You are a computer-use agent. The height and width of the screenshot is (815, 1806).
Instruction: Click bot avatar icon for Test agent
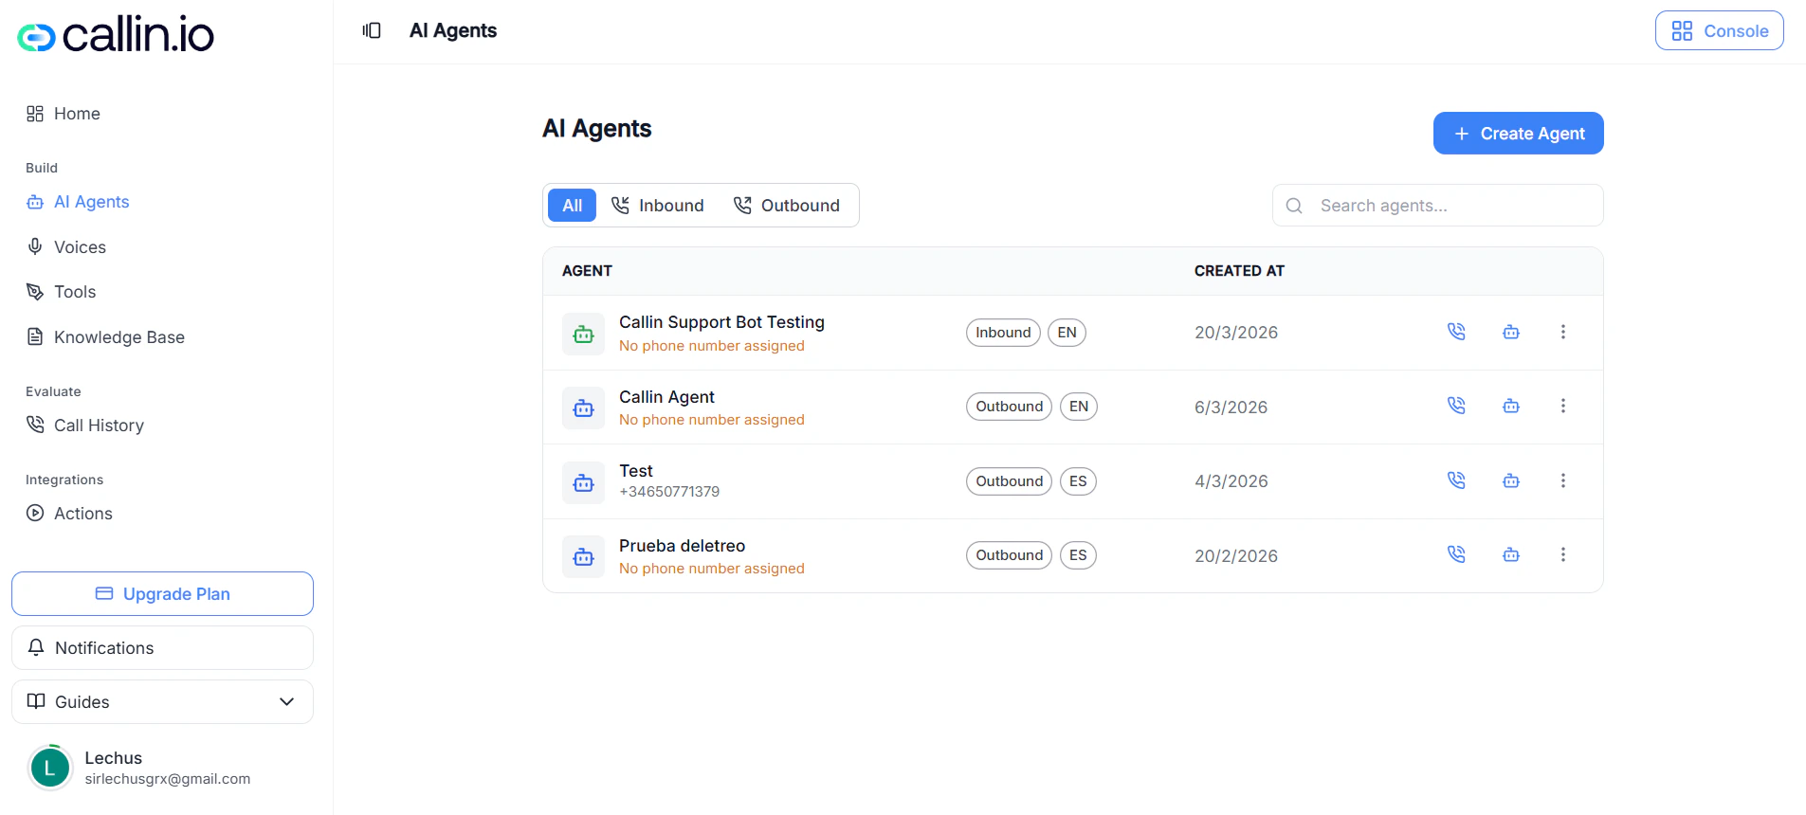[583, 483]
